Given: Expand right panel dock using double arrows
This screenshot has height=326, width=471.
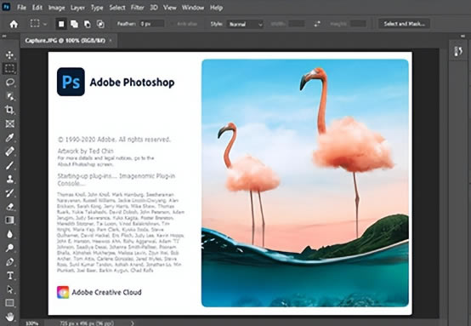Looking at the screenshot, I should 462,37.
